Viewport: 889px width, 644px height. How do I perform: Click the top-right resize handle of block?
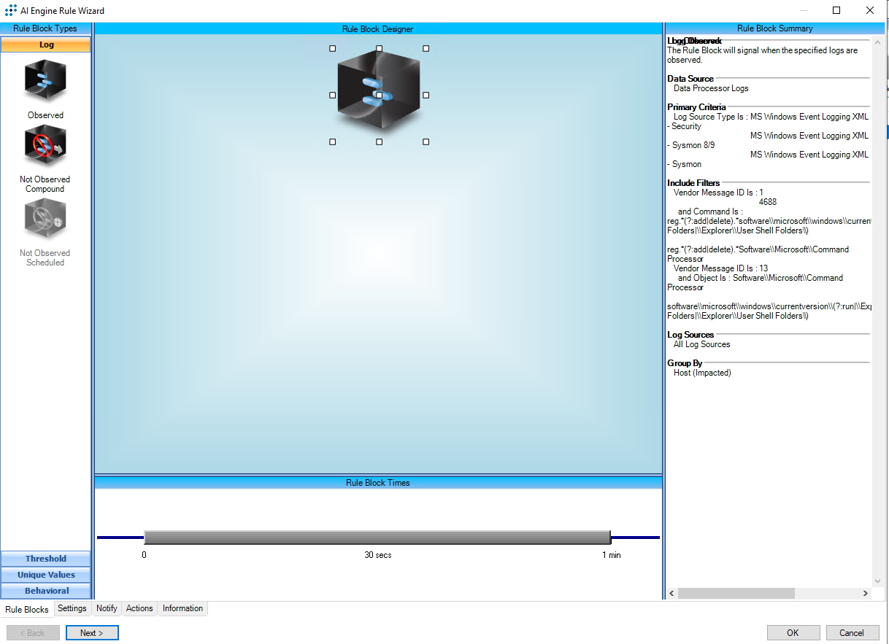coord(426,49)
